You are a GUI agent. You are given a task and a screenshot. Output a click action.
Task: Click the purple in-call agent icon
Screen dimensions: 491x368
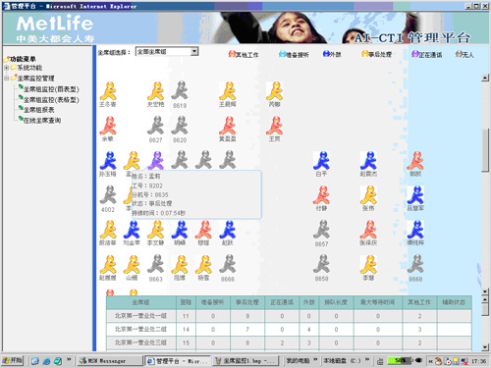pyautogui.click(x=156, y=160)
